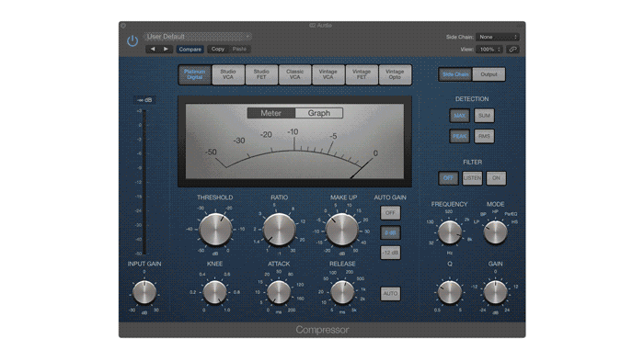Open the View percentage dropdown
Image resolution: width=644 pixels, height=361 pixels.
[489, 50]
